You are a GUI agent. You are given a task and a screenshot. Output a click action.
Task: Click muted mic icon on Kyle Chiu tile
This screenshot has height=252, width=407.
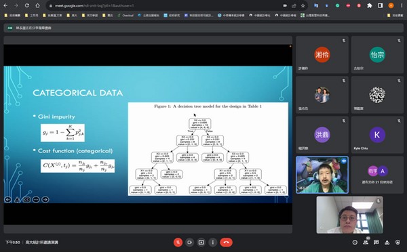399,121
